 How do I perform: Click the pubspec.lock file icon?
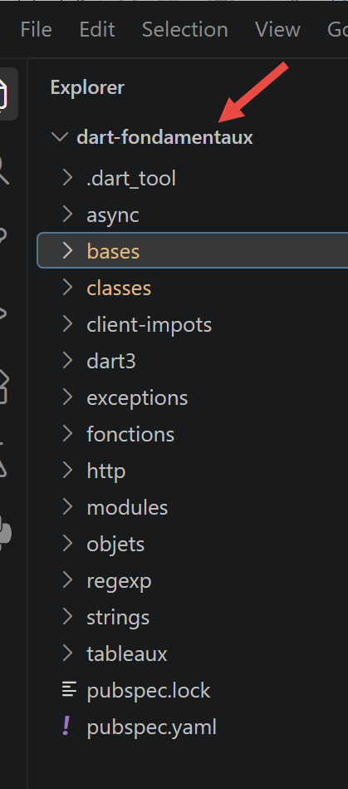tap(70, 690)
